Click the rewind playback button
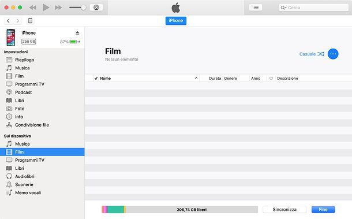Image resolution: width=352 pixels, height=219 pixels. point(33,8)
